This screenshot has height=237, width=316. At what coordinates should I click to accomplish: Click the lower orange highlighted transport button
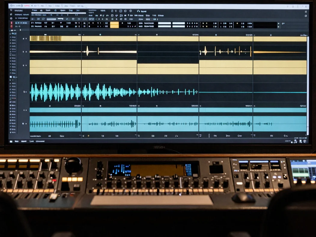coord(114,26)
